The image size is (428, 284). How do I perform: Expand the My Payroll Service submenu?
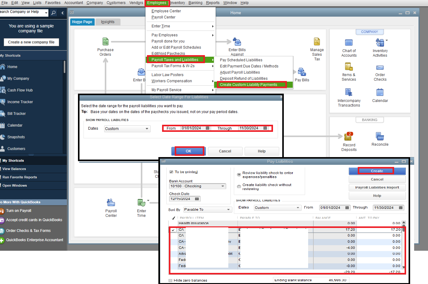click(213, 90)
